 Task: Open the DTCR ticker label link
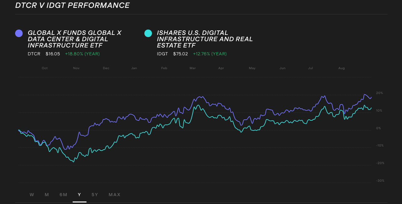pyautogui.click(x=34, y=54)
